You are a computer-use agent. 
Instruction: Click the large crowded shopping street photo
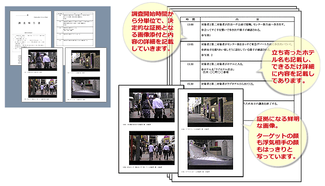pos(152,148)
